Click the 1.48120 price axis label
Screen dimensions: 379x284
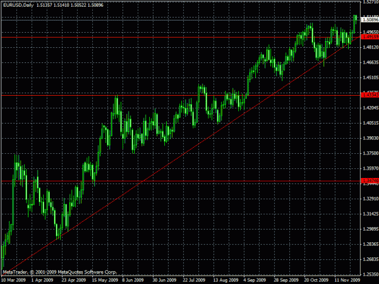pyautogui.click(x=371, y=47)
